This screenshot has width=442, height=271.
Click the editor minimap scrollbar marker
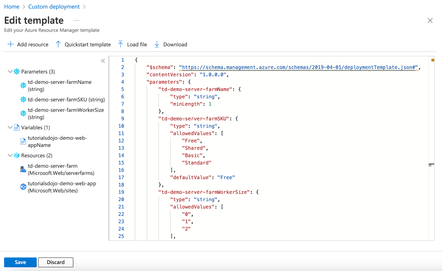pyautogui.click(x=431, y=165)
